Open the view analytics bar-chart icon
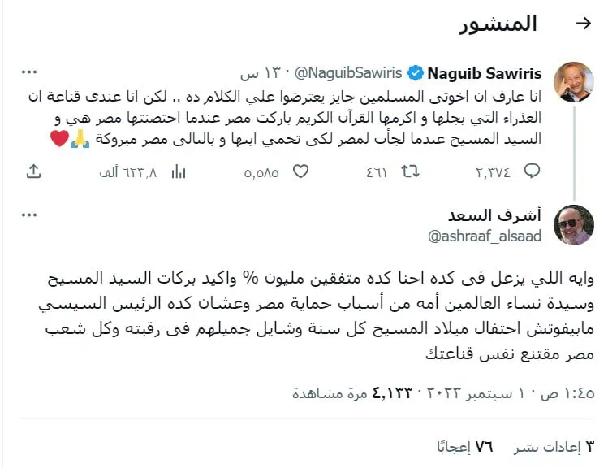The width and height of the screenshot is (608, 468). (x=179, y=171)
